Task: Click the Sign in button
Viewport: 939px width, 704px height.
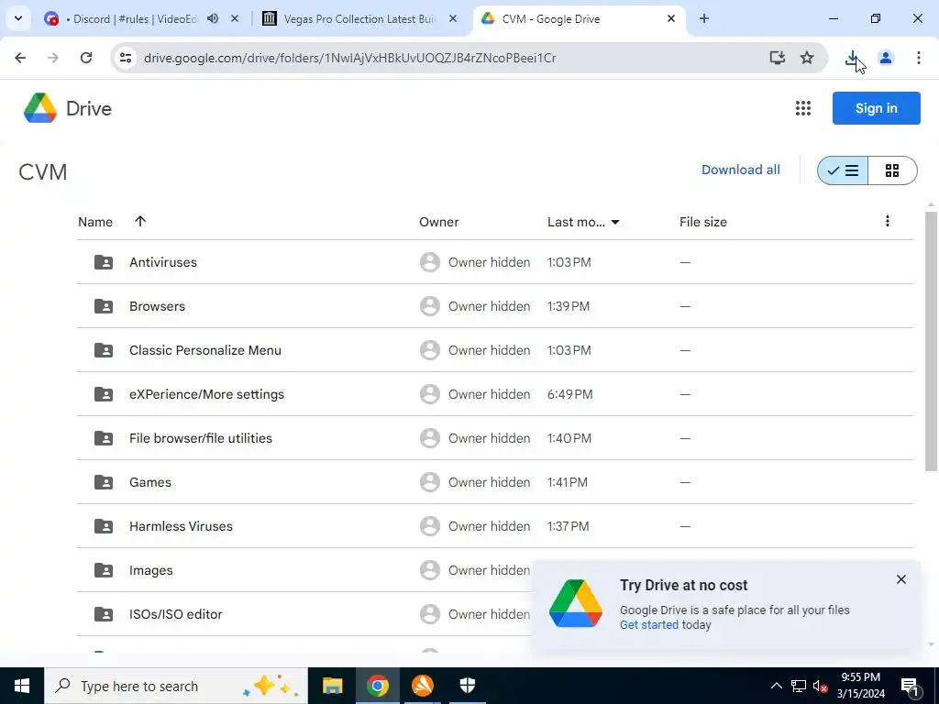Action: (876, 108)
